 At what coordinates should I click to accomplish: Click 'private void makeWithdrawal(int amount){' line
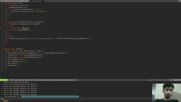(x=25, y=22)
